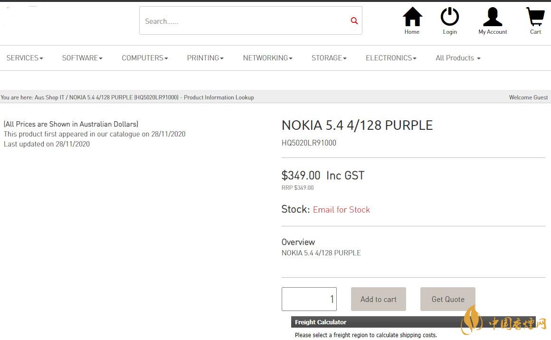This screenshot has height=340, width=551.
Task: Click the Home house icon
Action: tap(412, 17)
